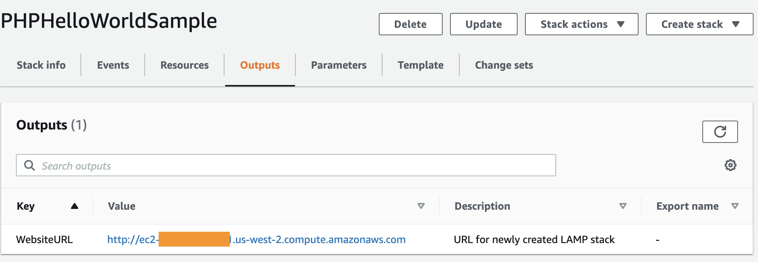
Task: Go to the Resources tab
Action: tap(184, 65)
